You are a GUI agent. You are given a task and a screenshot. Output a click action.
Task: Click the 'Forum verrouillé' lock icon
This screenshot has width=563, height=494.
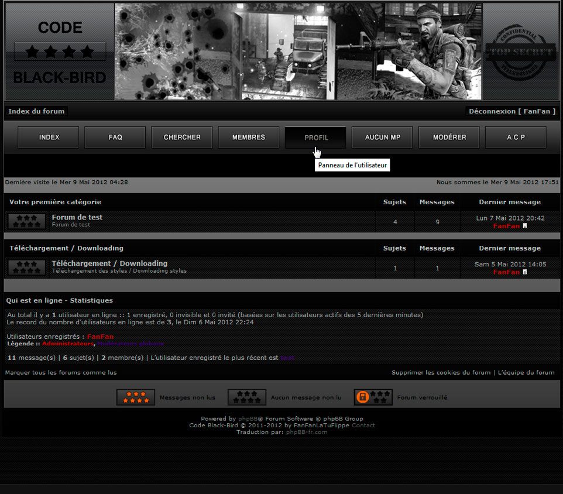coord(373,397)
